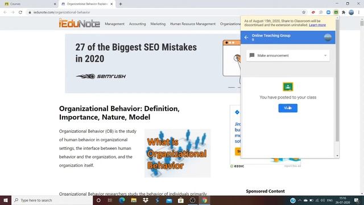
Task: Show hidden system tray icons
Action: tap(300, 200)
